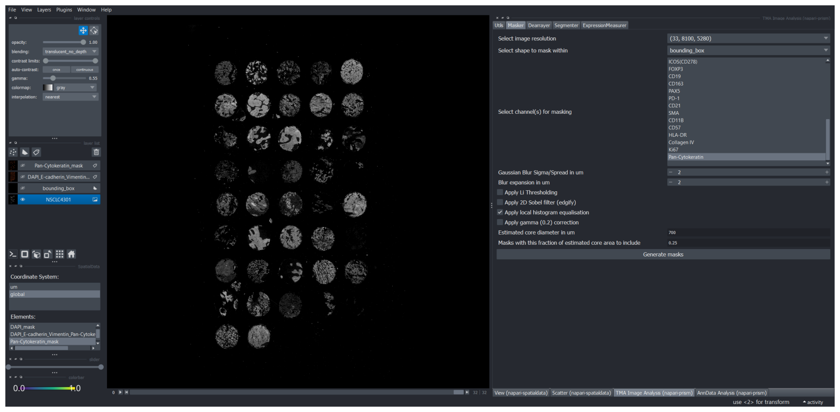
Task: Disable Apply local histogram equalisation
Action: click(500, 212)
